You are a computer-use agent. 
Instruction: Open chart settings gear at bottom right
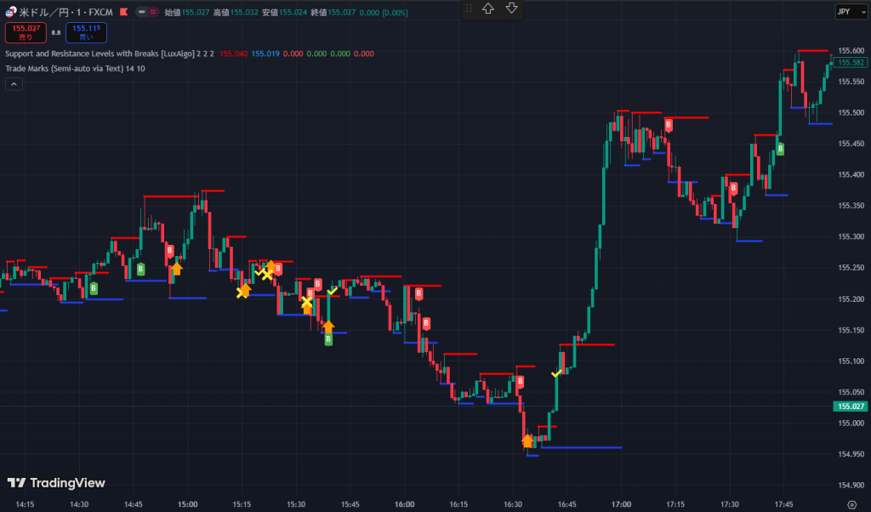[851, 504]
